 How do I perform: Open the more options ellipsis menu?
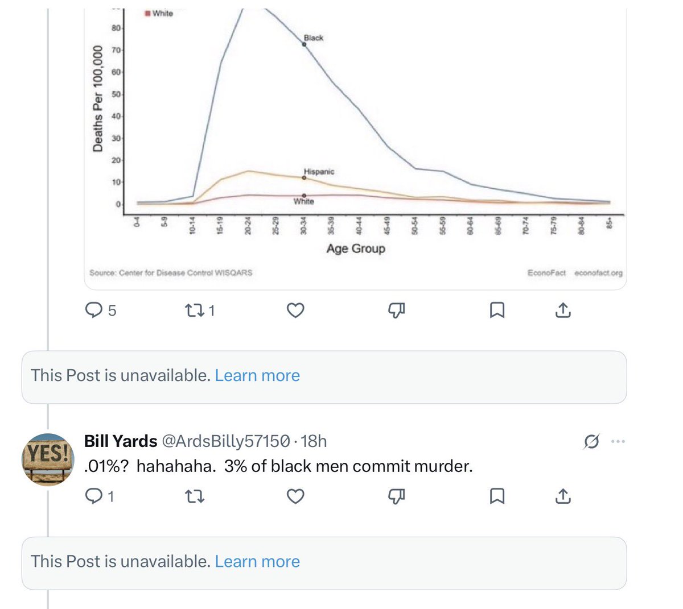pyautogui.click(x=618, y=441)
